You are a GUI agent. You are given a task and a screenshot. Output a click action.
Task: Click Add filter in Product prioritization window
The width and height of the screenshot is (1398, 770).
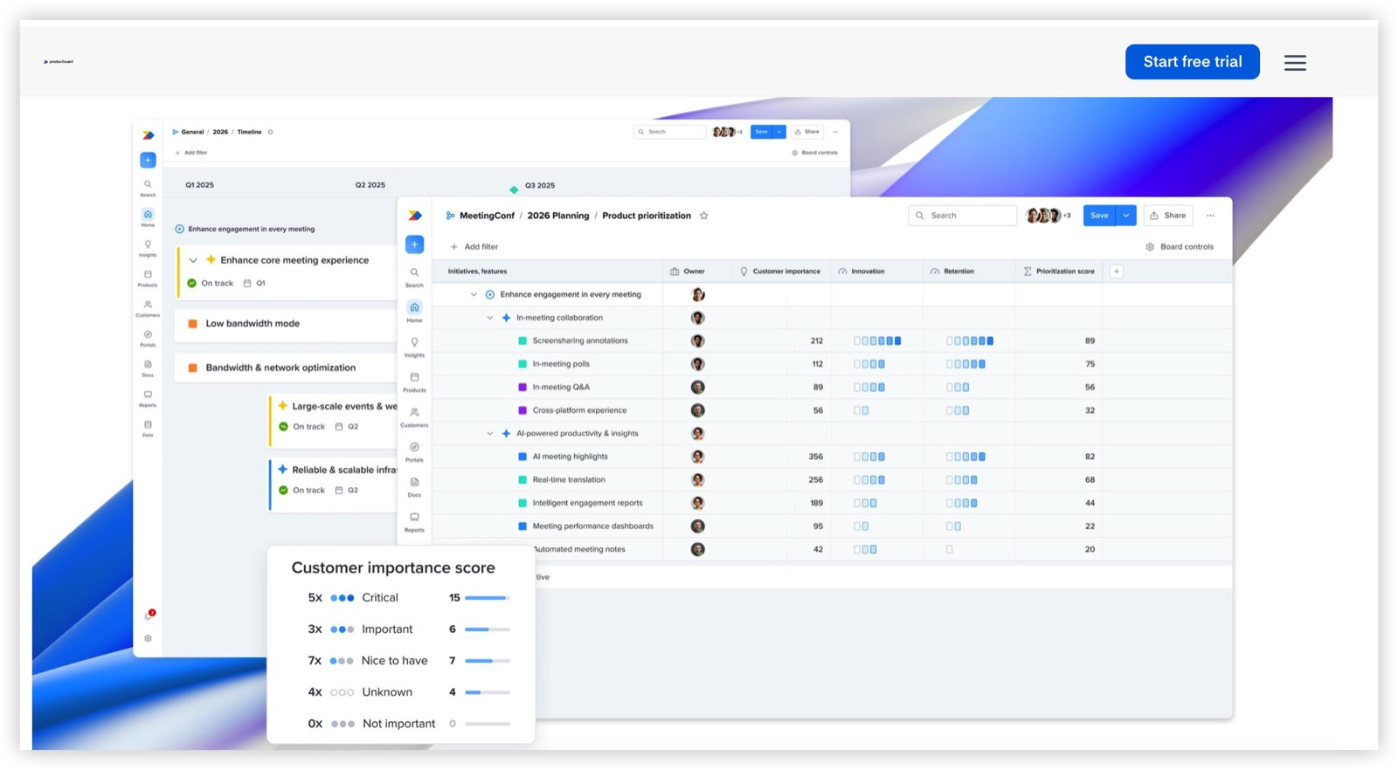474,247
